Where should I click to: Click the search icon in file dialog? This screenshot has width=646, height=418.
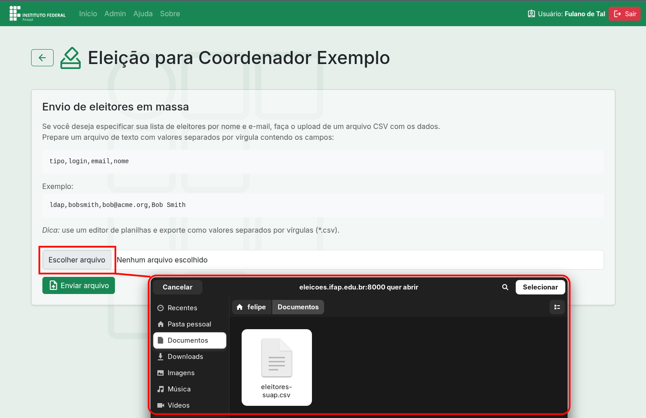tap(505, 287)
